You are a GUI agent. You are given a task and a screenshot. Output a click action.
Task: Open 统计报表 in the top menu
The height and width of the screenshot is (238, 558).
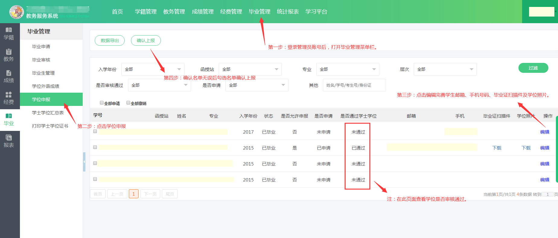(x=288, y=12)
